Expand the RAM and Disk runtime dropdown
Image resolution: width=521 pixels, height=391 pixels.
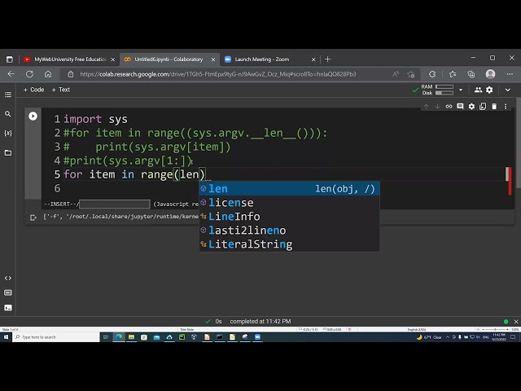[x=461, y=90]
